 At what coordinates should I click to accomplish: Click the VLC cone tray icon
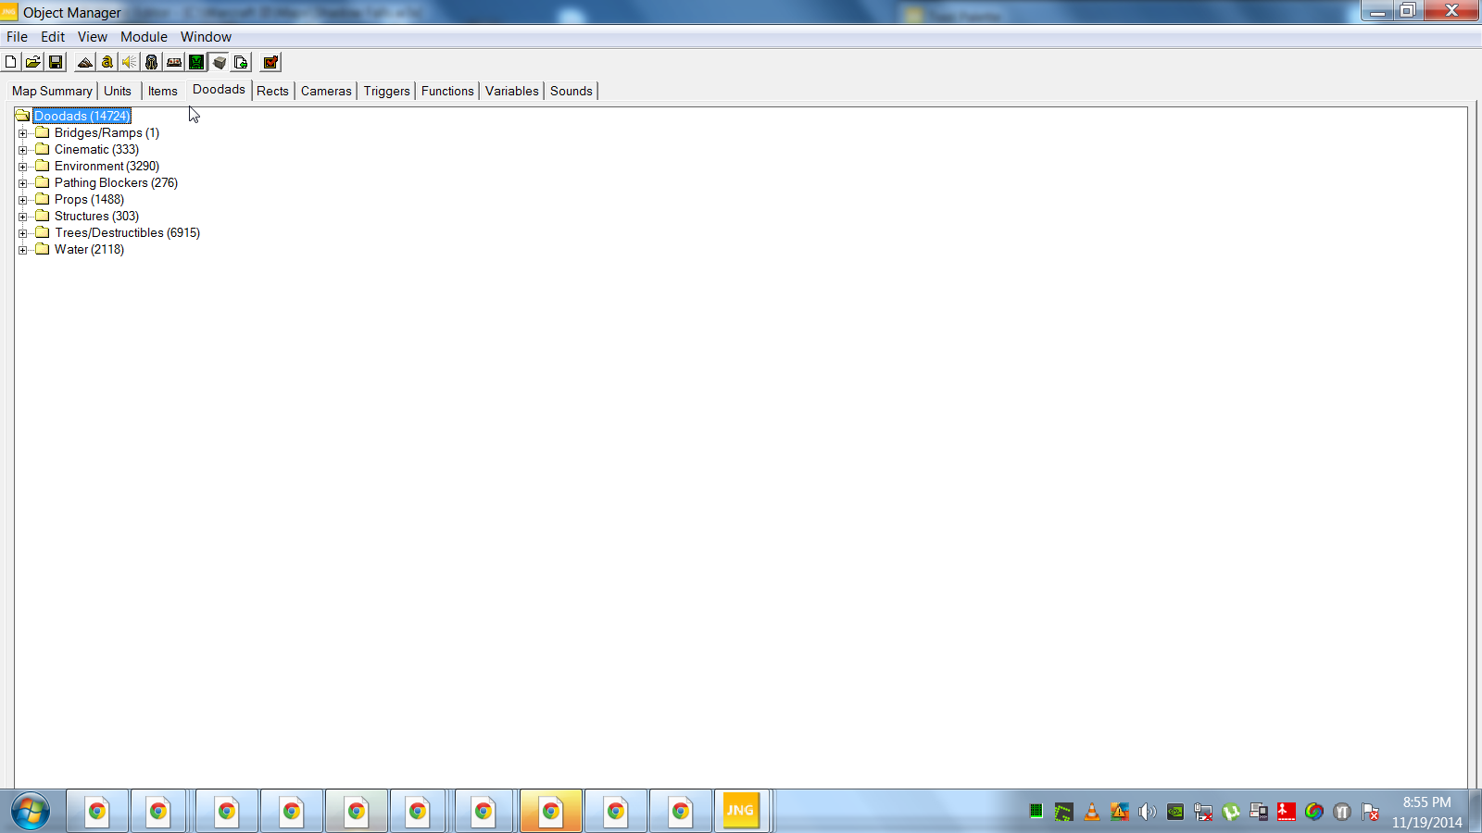1092,812
